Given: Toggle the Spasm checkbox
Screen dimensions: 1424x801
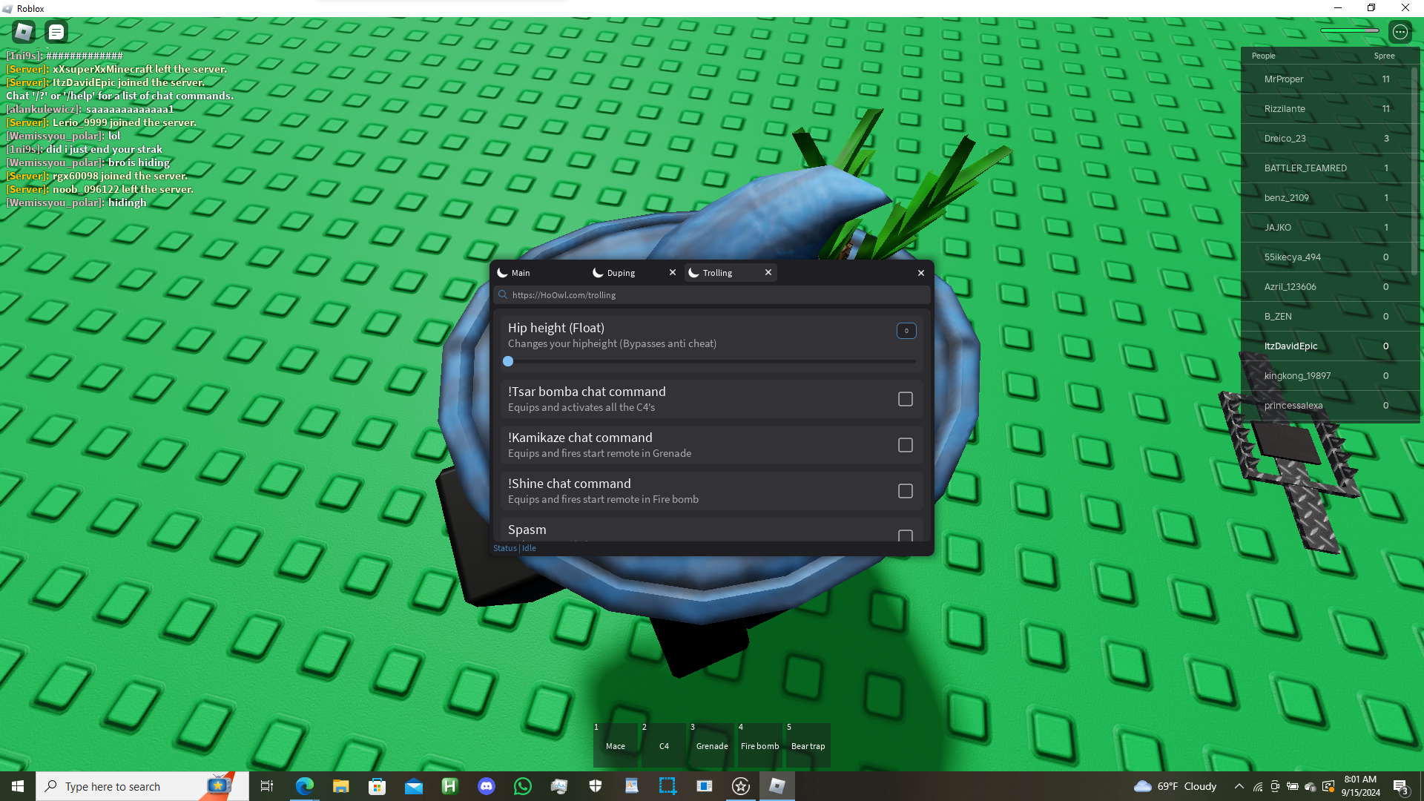Looking at the screenshot, I should coord(906,535).
